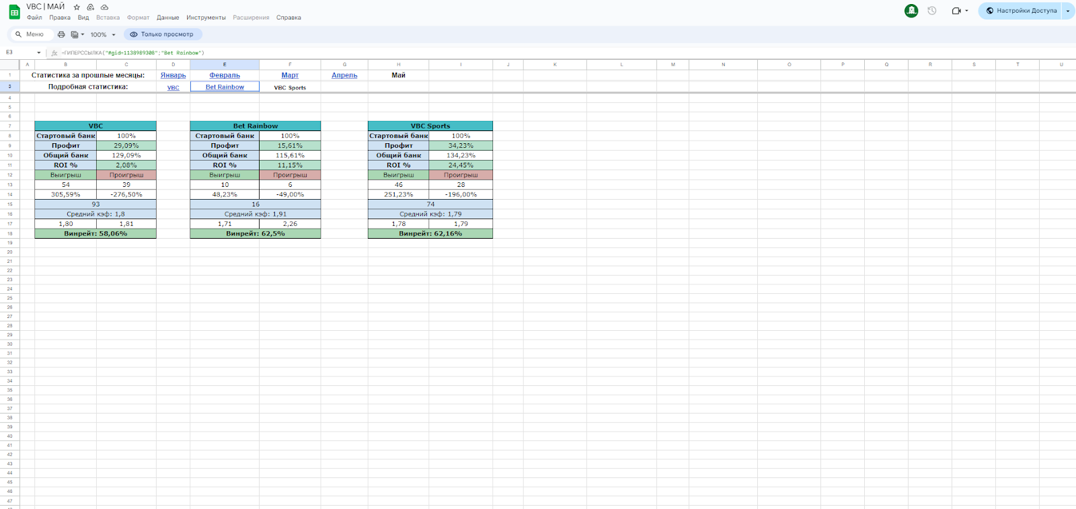Open the Файл menu
1076x509 pixels.
[x=34, y=17]
